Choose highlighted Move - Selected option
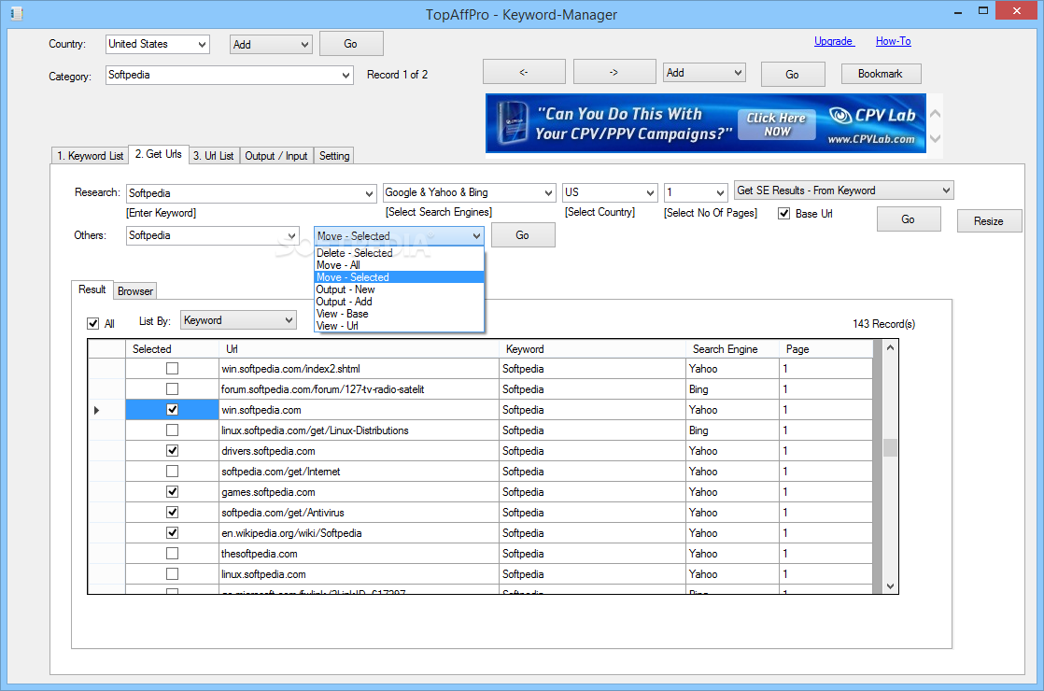 (399, 277)
